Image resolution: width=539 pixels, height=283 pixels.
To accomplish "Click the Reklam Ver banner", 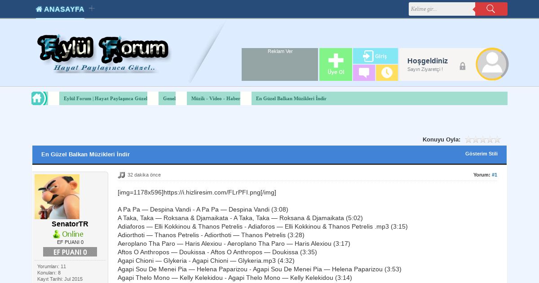I will tap(280, 64).
